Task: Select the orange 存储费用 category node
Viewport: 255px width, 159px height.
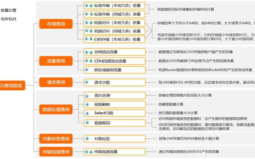Action: (x=56, y=24)
